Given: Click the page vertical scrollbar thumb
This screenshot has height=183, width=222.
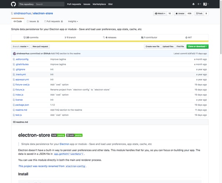Looking at the screenshot, I should (x=221, y=27).
